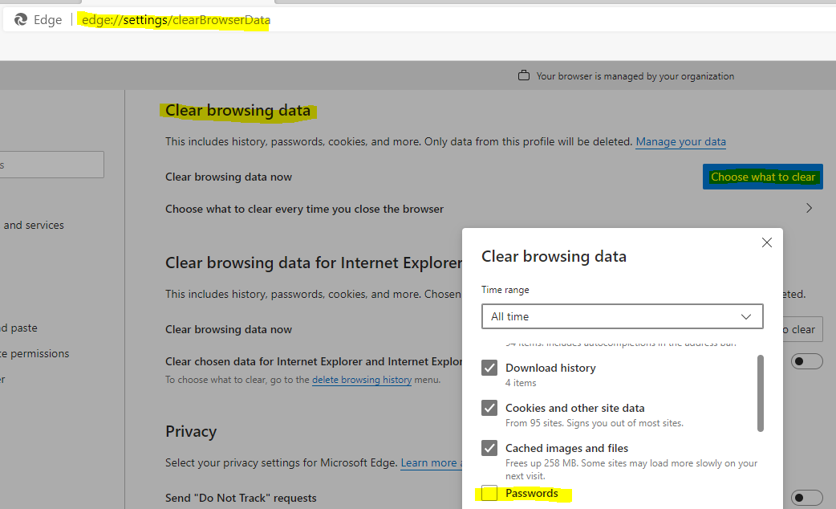The height and width of the screenshot is (509, 836).
Task: Click the 'Time range' label in dialog
Action: pos(505,290)
